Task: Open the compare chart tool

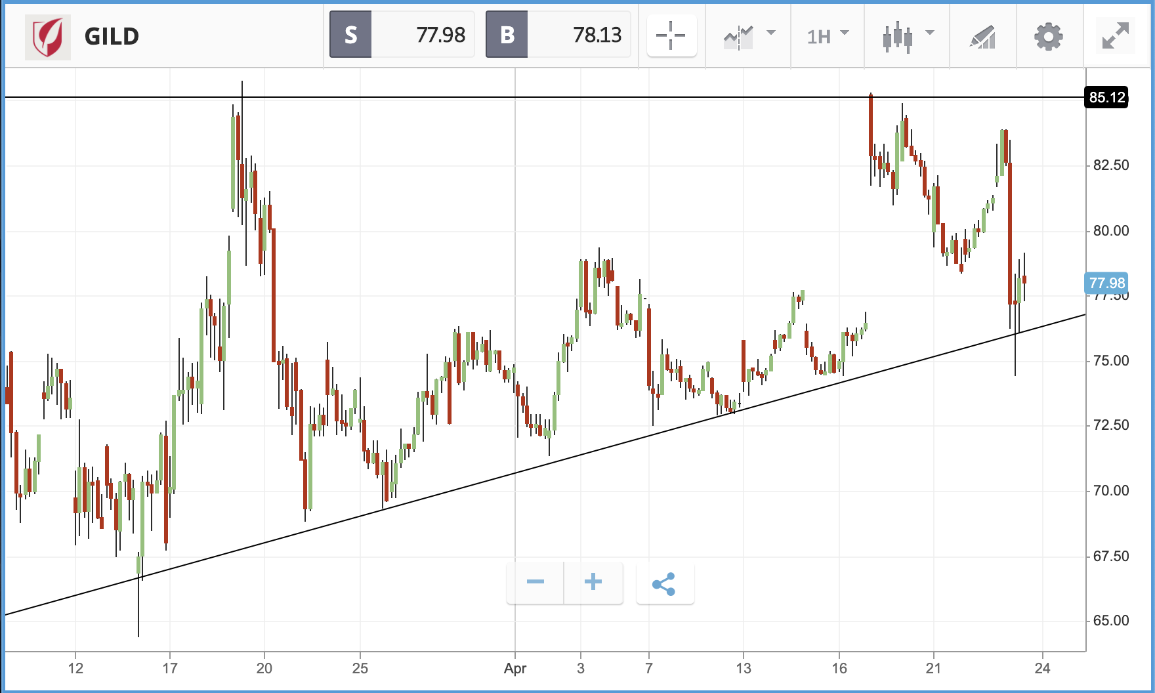Action: coord(739,37)
